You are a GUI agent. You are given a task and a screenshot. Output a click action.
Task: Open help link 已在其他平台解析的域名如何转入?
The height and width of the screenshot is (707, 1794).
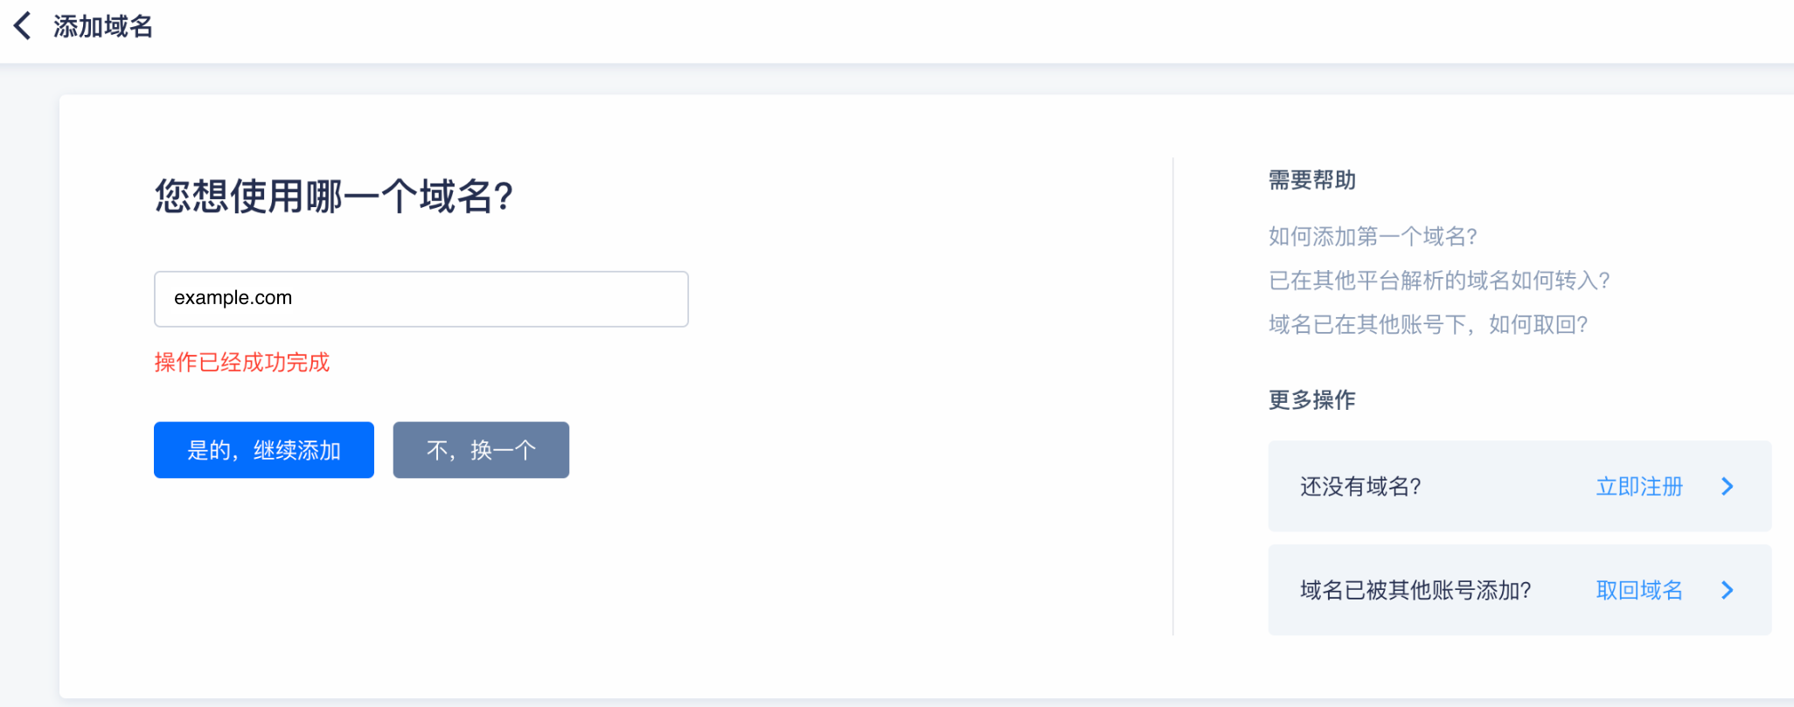[x=1439, y=281]
